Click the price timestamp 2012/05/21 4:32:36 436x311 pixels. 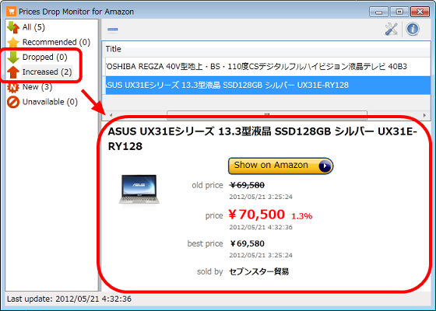tap(261, 227)
